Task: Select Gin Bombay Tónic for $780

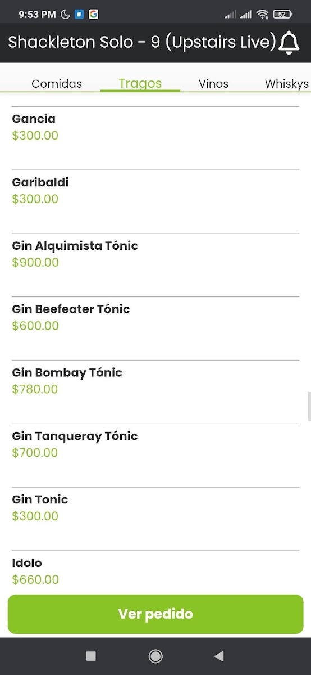Action: (x=155, y=392)
